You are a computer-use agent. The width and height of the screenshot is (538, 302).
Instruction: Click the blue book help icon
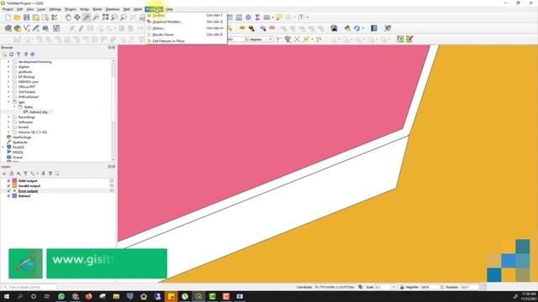pyautogui.click(x=374, y=29)
